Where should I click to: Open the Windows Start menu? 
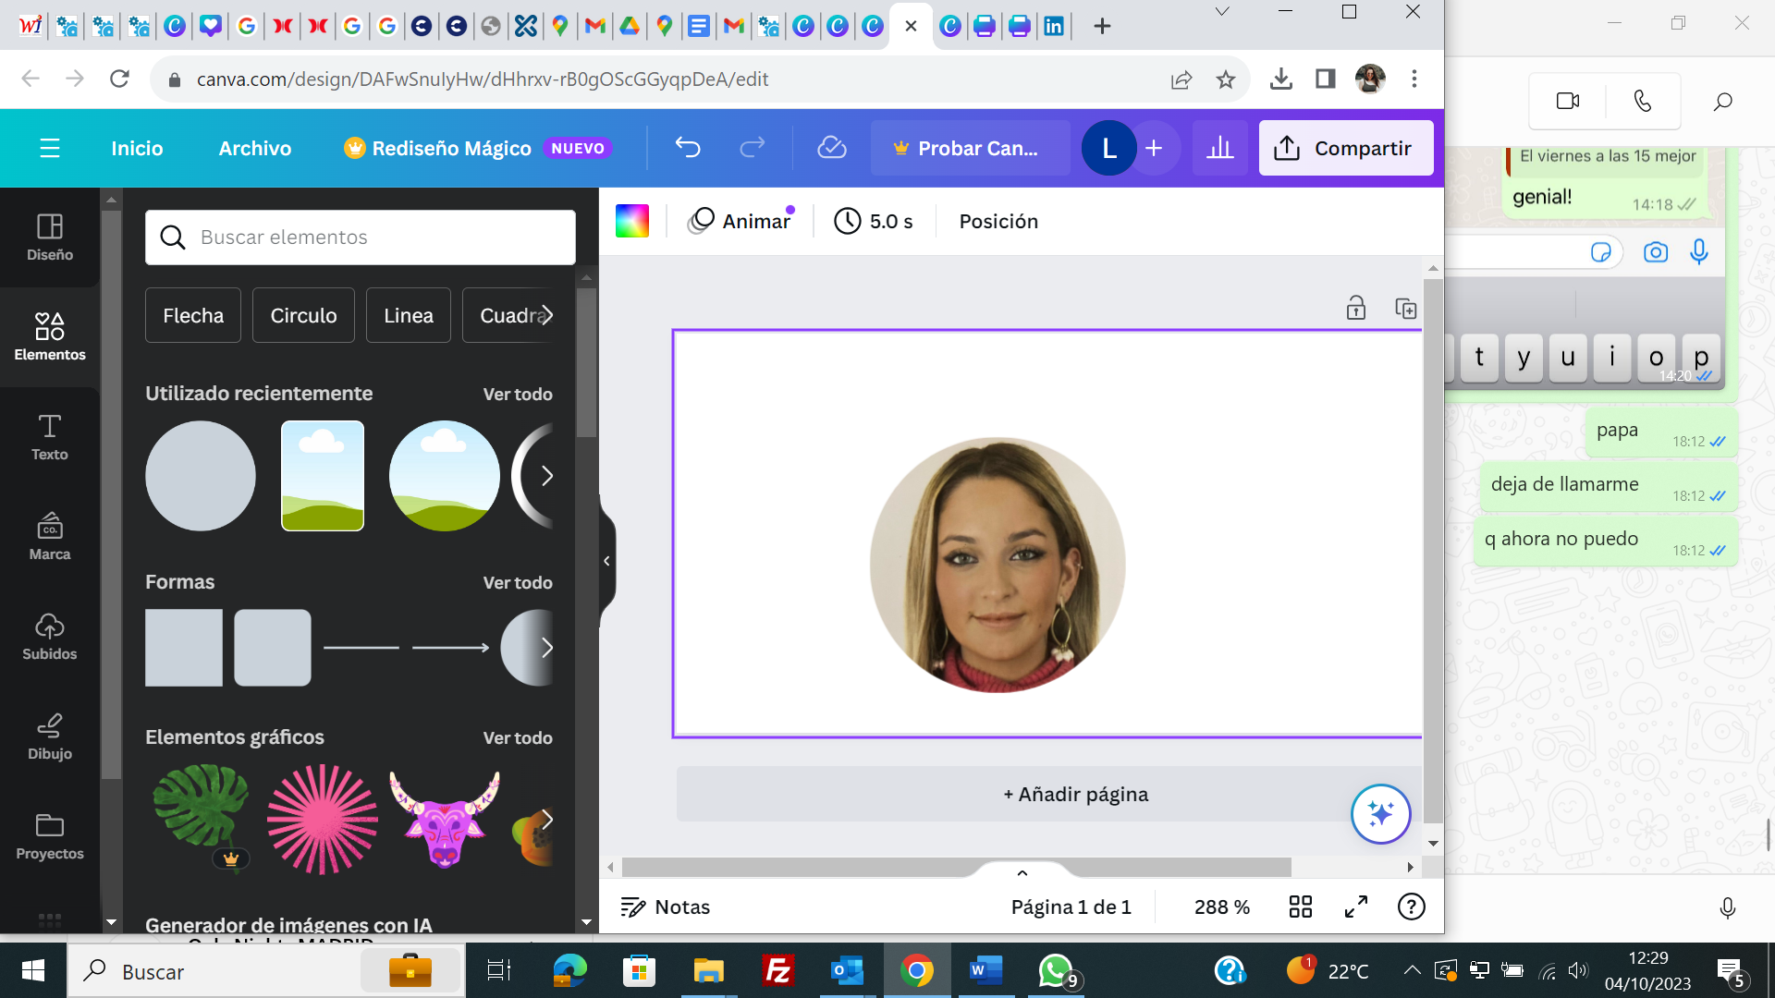click(x=33, y=971)
